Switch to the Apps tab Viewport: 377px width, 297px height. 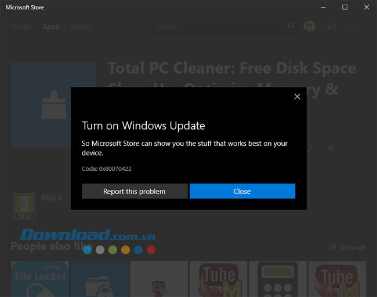[50, 27]
